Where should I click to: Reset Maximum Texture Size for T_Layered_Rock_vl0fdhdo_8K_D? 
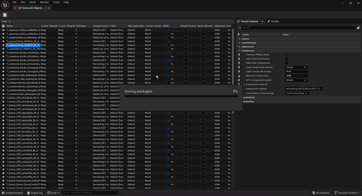[x=229, y=41]
